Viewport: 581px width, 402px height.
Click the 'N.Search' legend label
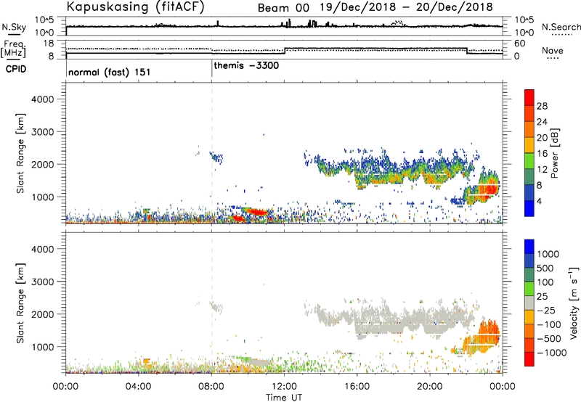561,27
